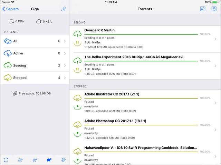Toggle turtle speed-limit mode
This screenshot has width=221, height=165.
[49, 160]
